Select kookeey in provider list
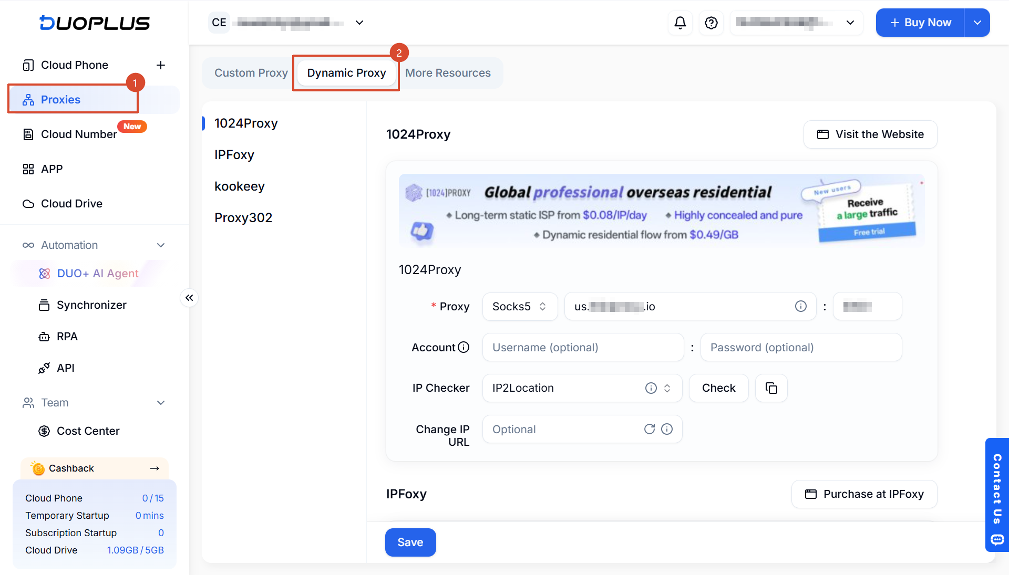The width and height of the screenshot is (1009, 575). [239, 186]
